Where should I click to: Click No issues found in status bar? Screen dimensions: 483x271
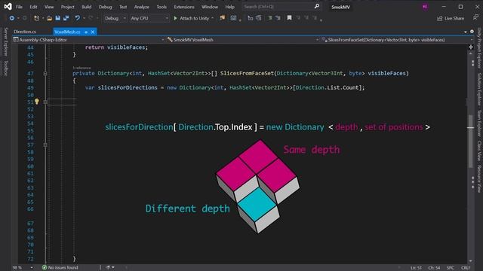63,268
